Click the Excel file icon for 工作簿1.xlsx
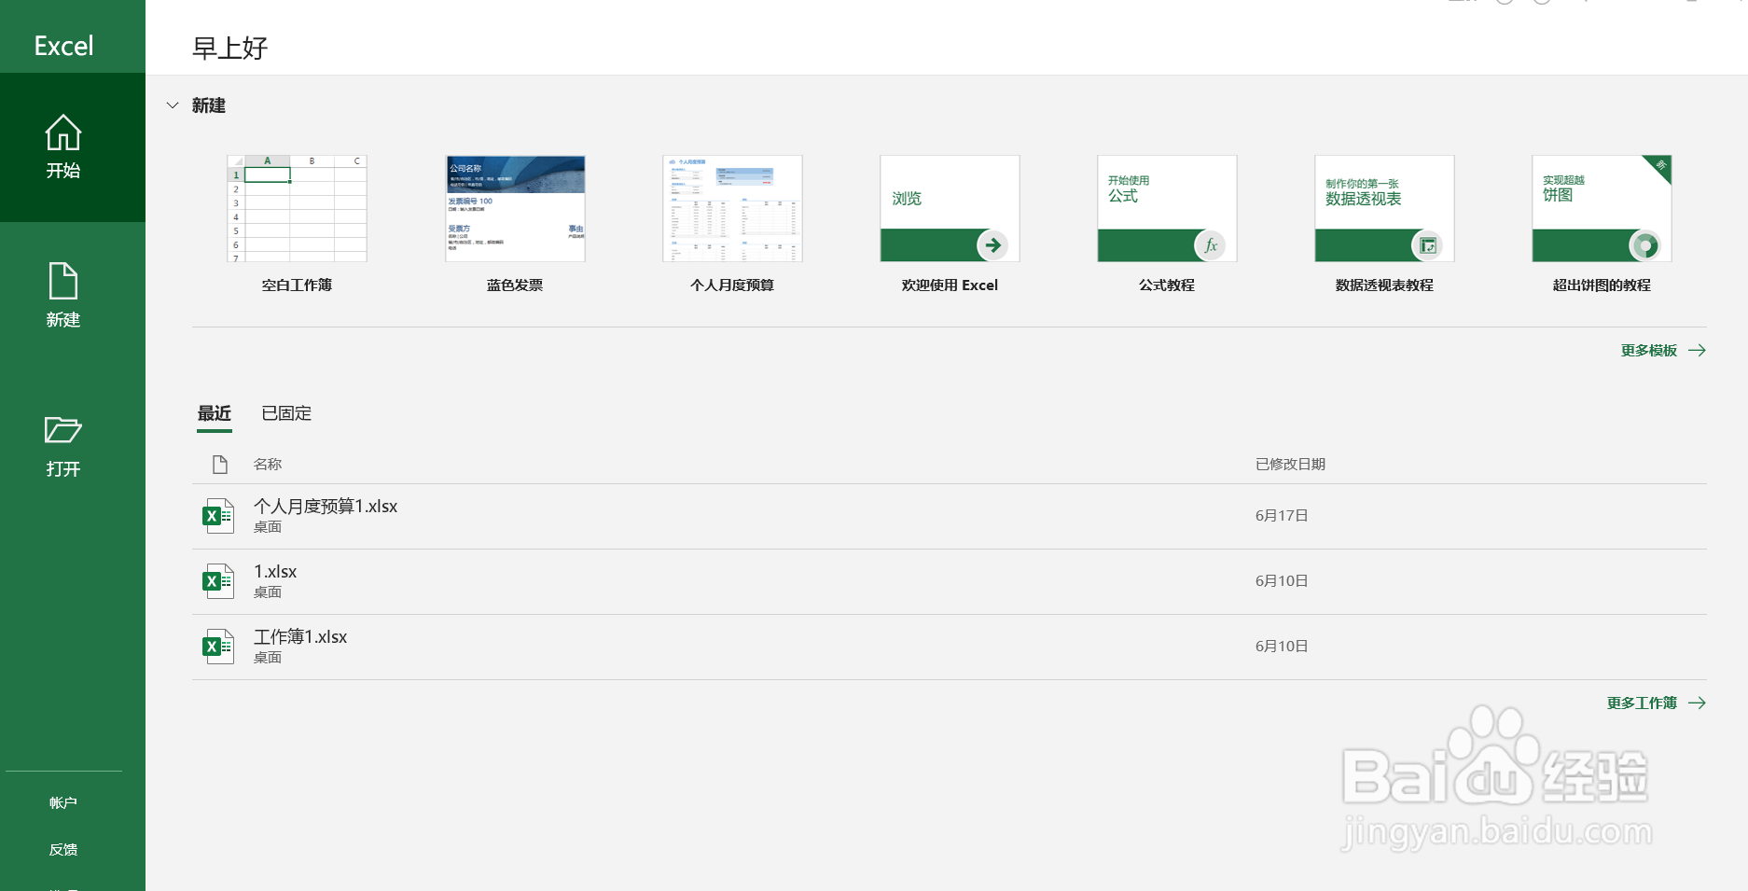The width and height of the screenshot is (1748, 891). [x=218, y=646]
